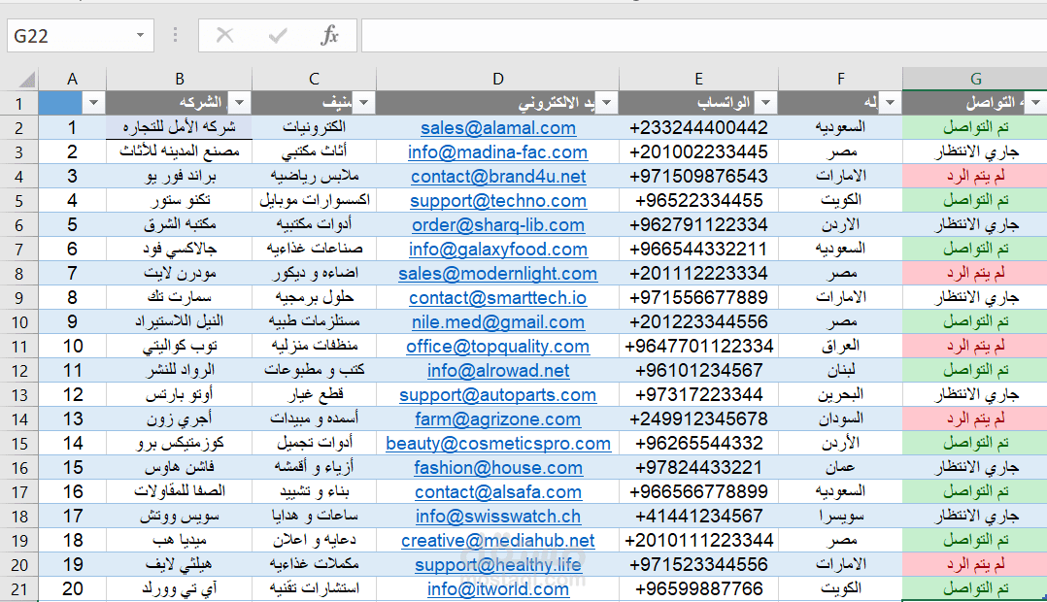Select category cell حلول برمجيه
1047x602 pixels.
314,298
